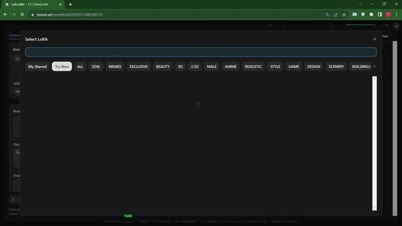402x226 pixels.
Task: Click the LoRA list scrollbar
Action: [x=374, y=143]
